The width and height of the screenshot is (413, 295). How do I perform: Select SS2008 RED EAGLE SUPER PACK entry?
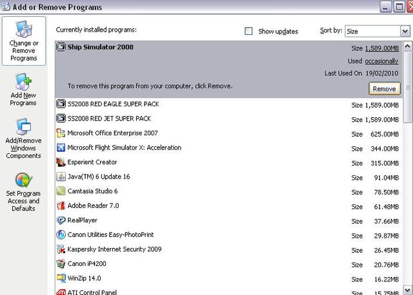tap(228, 104)
